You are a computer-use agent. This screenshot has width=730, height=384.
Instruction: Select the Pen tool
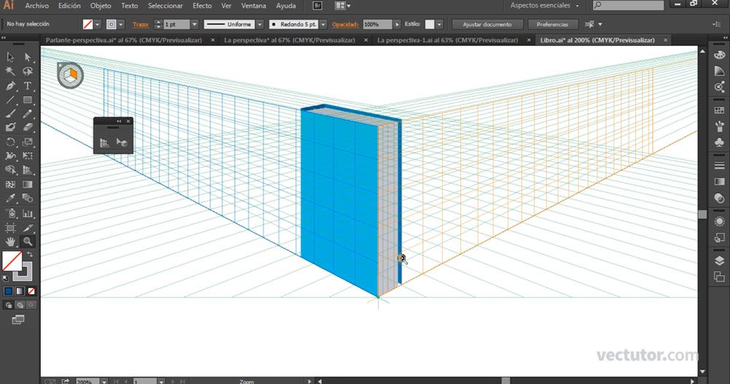pyautogui.click(x=10, y=85)
